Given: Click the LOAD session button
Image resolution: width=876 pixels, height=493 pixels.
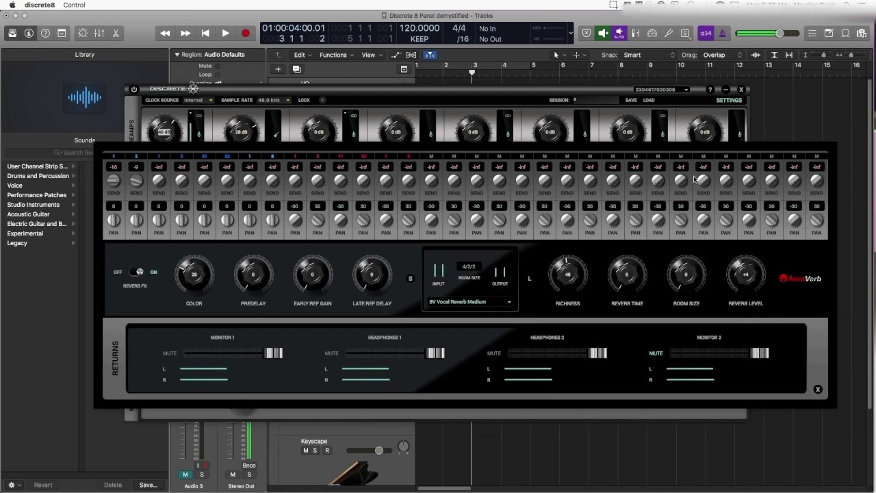Looking at the screenshot, I should click(x=649, y=100).
